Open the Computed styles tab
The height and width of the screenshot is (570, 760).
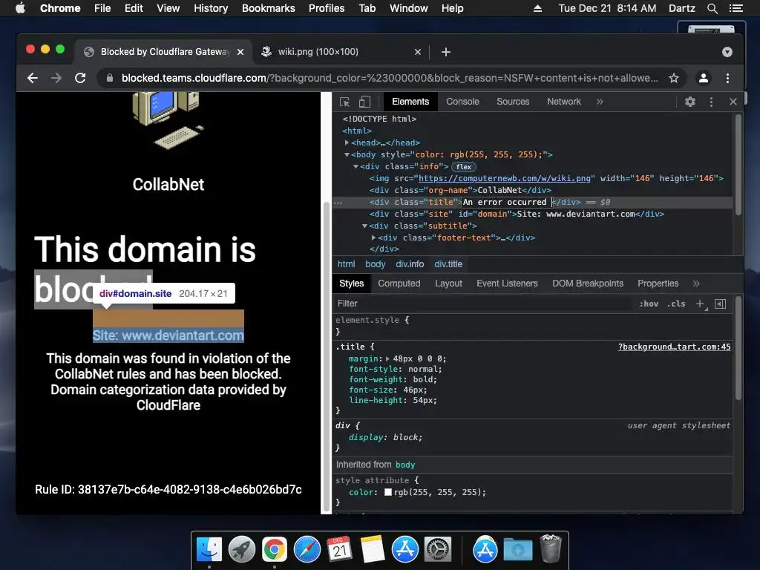point(399,284)
